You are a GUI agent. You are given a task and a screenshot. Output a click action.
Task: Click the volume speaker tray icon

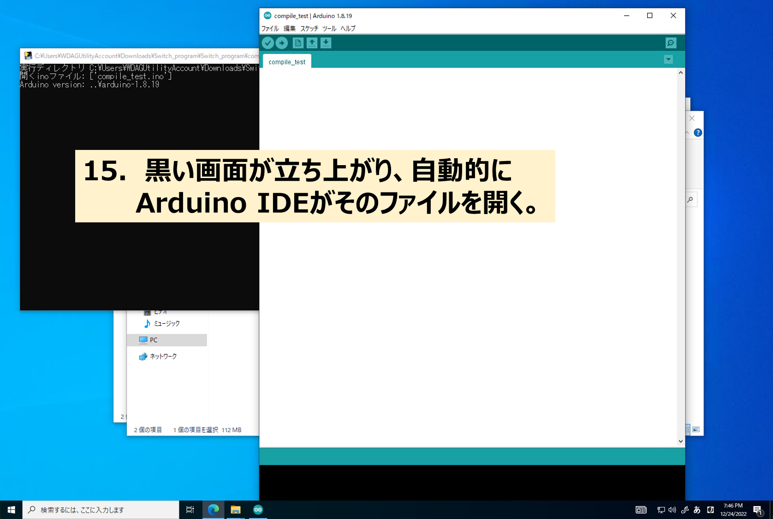coord(672,510)
